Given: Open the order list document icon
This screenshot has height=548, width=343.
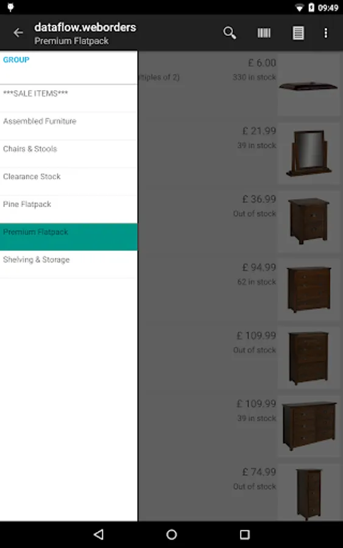Looking at the screenshot, I should point(298,33).
